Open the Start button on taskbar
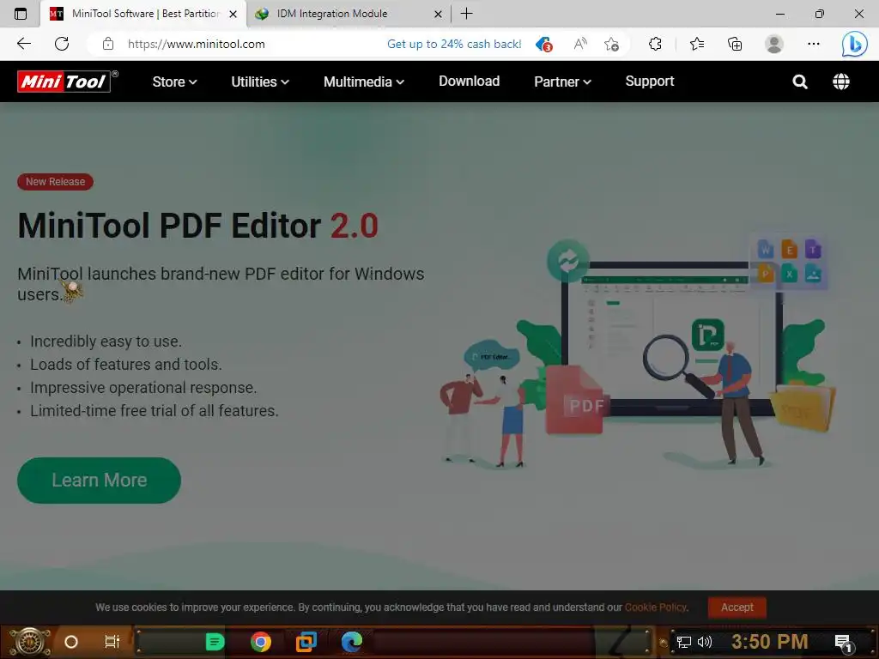Viewport: 879px width, 659px height. pyautogui.click(x=29, y=642)
